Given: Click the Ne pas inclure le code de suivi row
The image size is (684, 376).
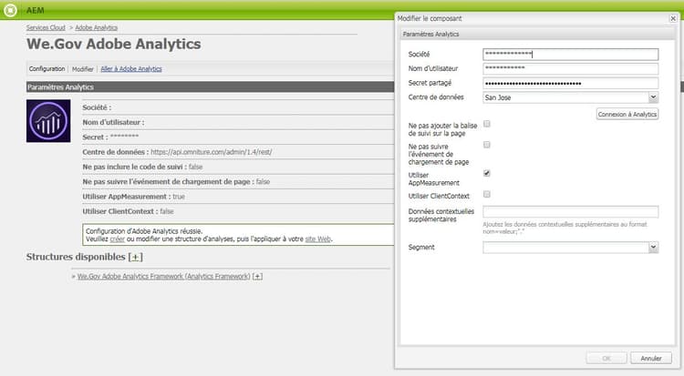Looking at the screenshot, I should [238, 167].
